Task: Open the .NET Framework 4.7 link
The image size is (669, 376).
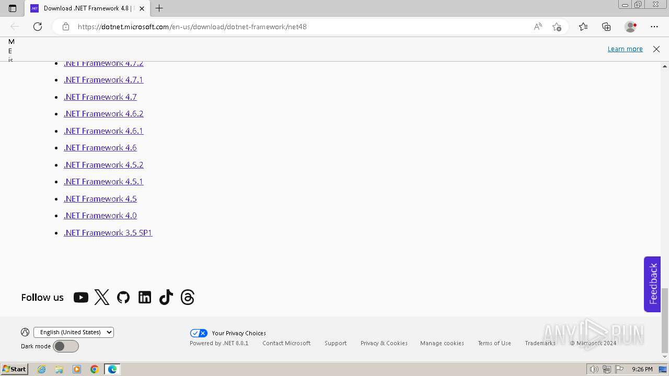Action: pyautogui.click(x=100, y=97)
